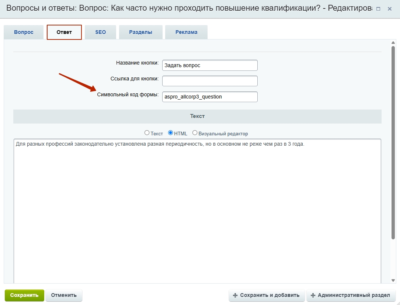Select the HTML radio option
Screen dimensions: 400x305
click(x=170, y=133)
